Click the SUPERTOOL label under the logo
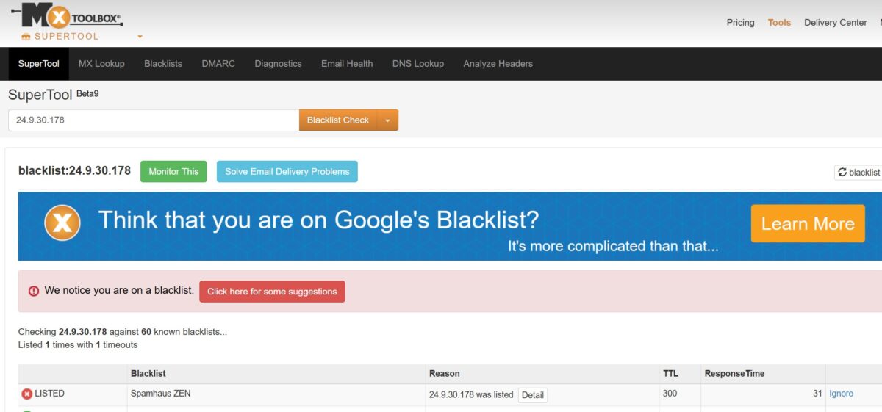The width and height of the screenshot is (882, 412). (66, 37)
